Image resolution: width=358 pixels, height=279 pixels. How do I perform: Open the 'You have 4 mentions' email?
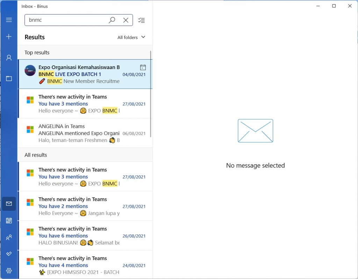[x=85, y=265]
